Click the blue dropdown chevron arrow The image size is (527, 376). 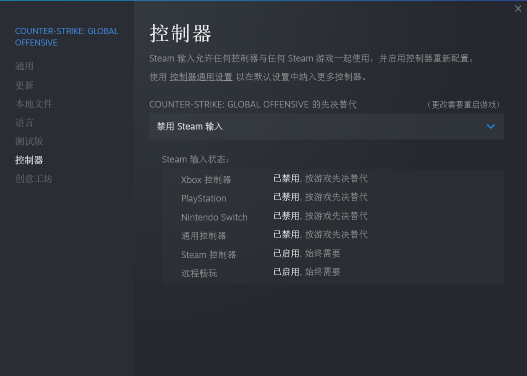tap(490, 126)
